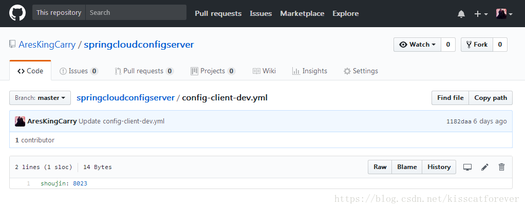This screenshot has height=209, width=525.
Task: Open Branch: master dropdown
Action: pyautogui.click(x=40, y=98)
